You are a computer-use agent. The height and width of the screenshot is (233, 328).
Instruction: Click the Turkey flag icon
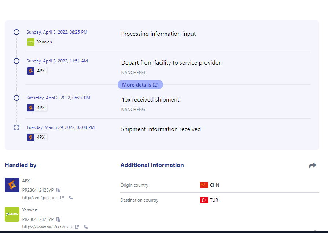[x=204, y=200]
